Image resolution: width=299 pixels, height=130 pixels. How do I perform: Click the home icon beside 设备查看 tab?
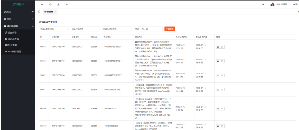(39, 11)
